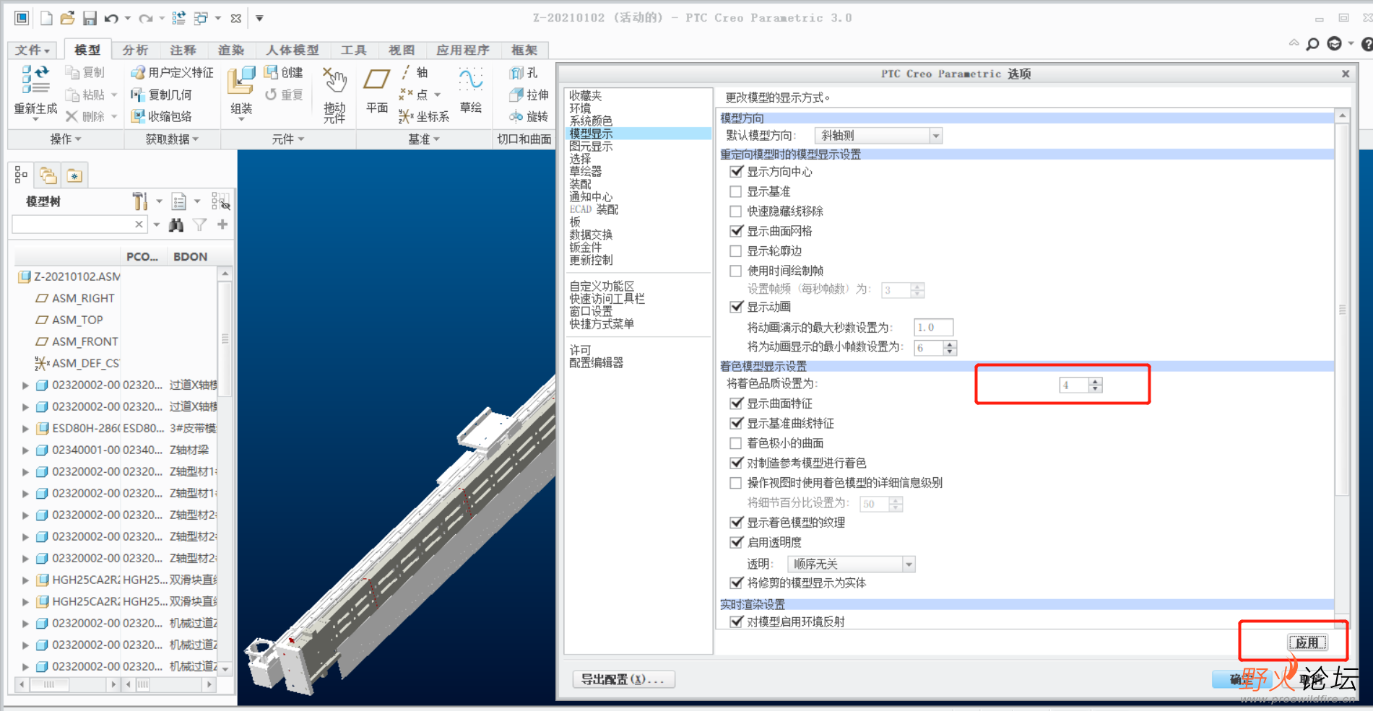1373x711 pixels.
Task: Open the 透明 dropdown showing 顺序无关
Action: click(851, 564)
